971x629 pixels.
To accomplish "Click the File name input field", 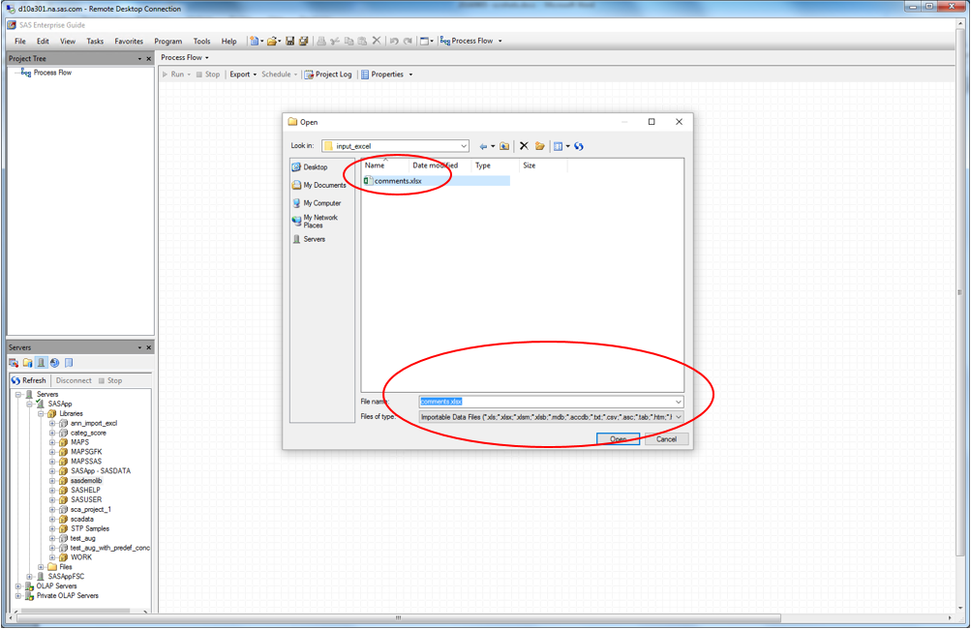I will click(x=546, y=402).
